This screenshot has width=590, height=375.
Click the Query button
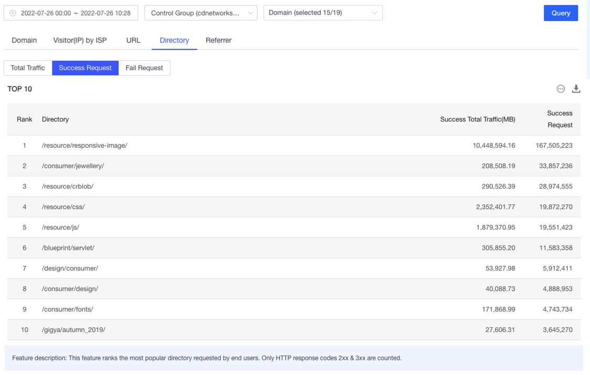click(x=561, y=13)
